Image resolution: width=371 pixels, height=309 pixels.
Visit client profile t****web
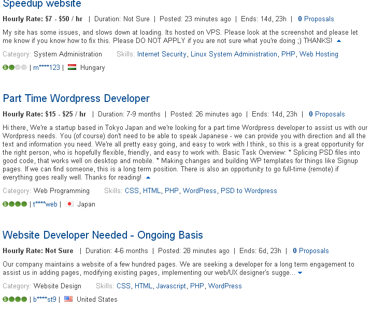pyautogui.click(x=45, y=204)
